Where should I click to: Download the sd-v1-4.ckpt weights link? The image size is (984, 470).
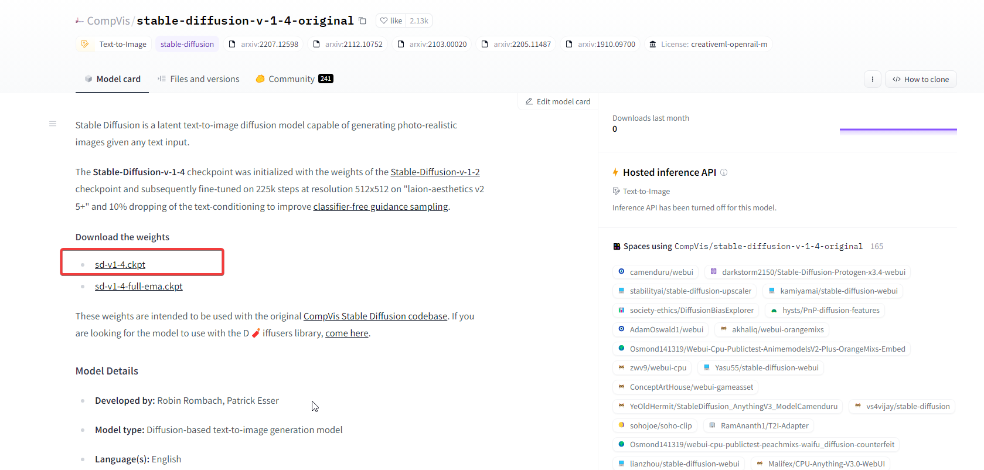click(120, 265)
